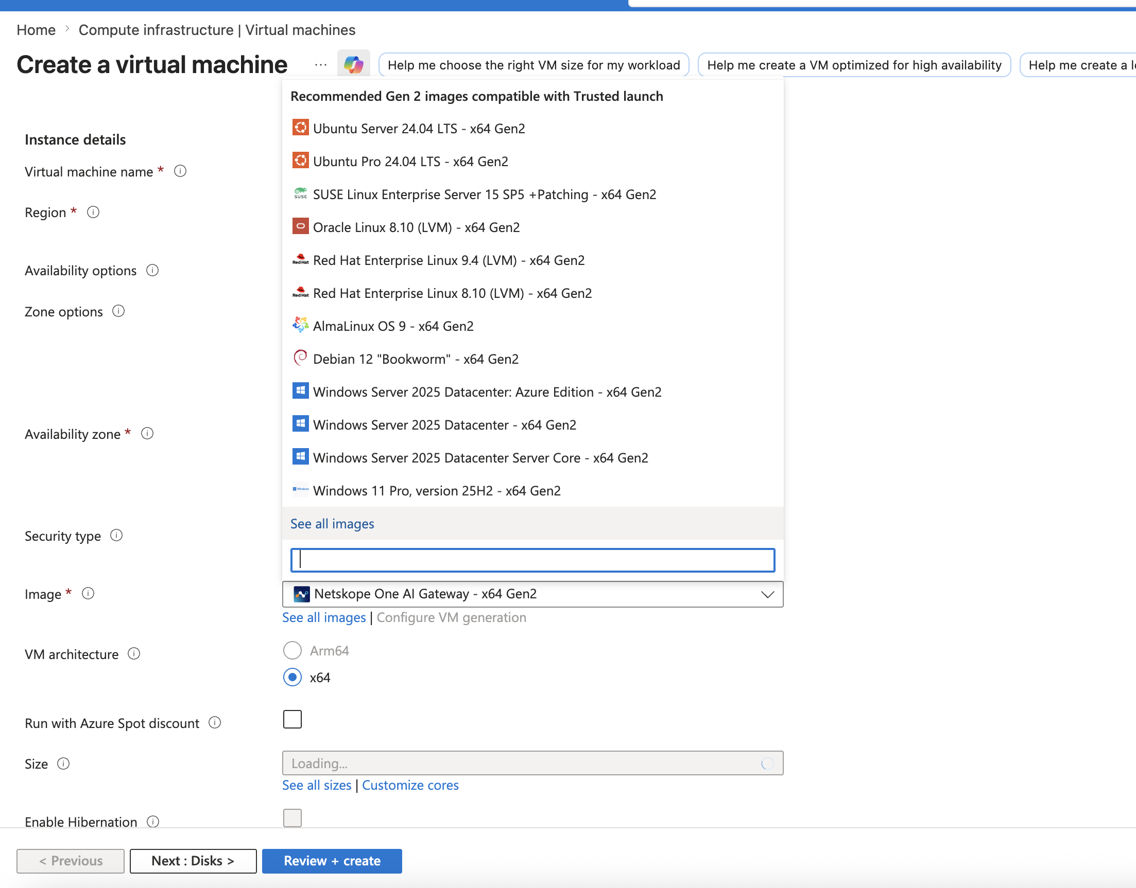Viewport: 1136px width, 888px height.
Task: Choose Debian 12 Bookworm image
Action: coord(532,359)
